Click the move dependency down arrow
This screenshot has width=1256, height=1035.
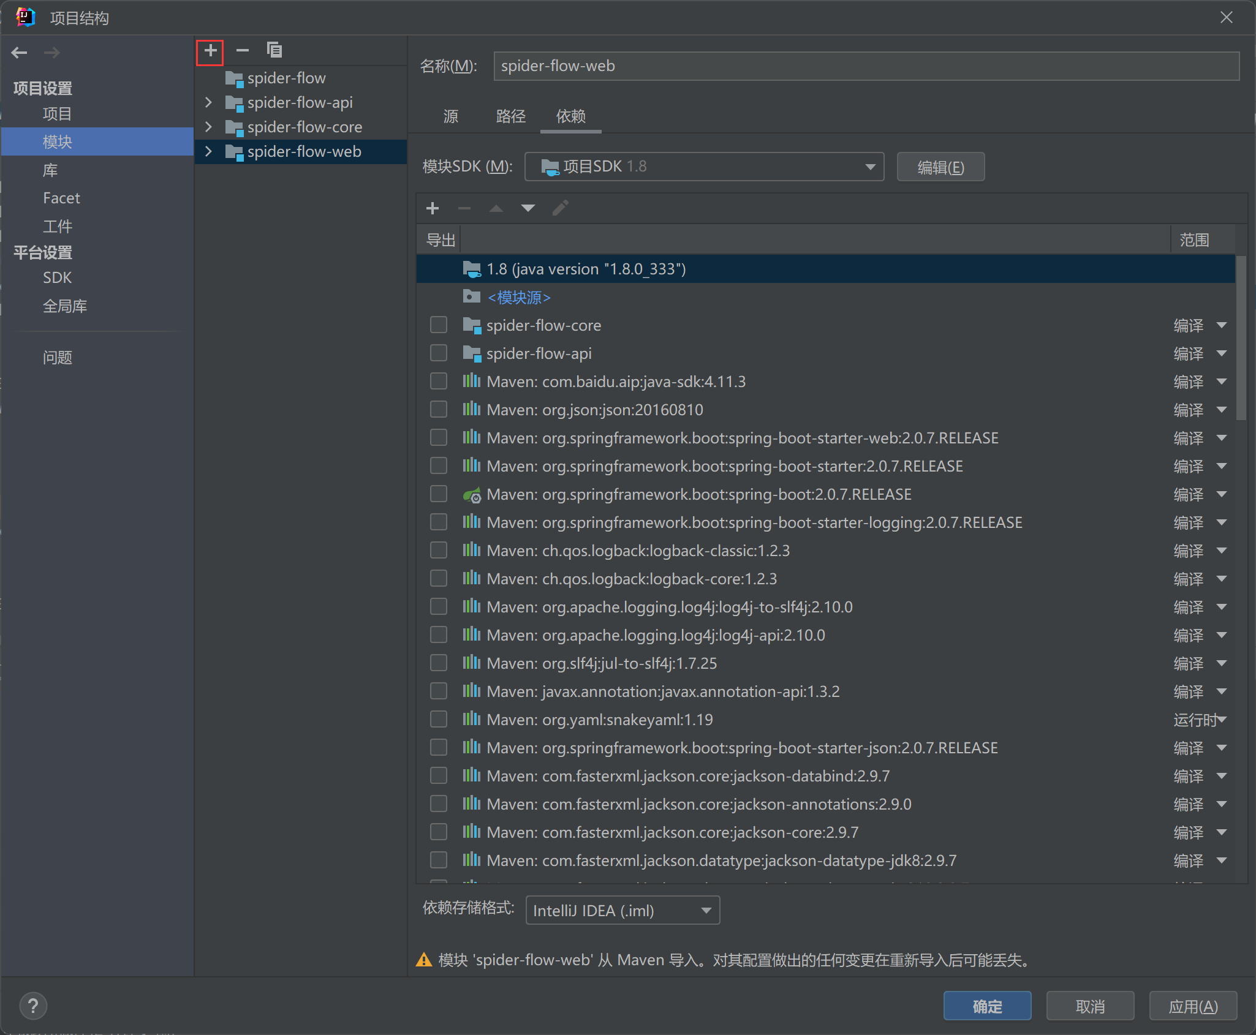tap(528, 208)
